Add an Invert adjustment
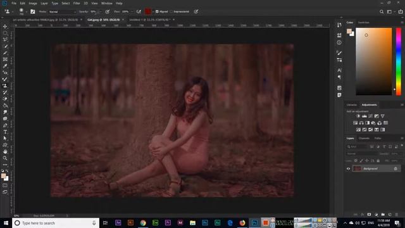This screenshot has height=228, width=405. pos(358,129)
